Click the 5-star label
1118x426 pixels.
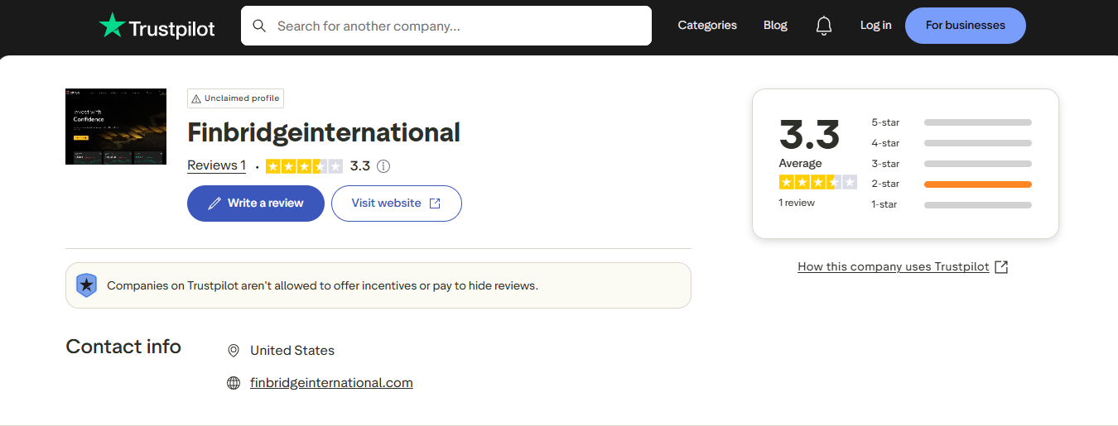pyautogui.click(x=885, y=122)
